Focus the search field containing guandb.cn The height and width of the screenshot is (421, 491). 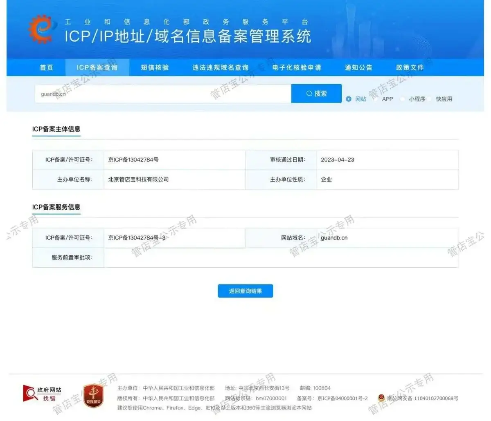[163, 94]
